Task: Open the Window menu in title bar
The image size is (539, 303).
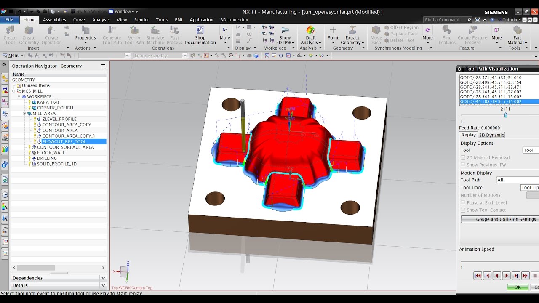Action: pyautogui.click(x=123, y=11)
